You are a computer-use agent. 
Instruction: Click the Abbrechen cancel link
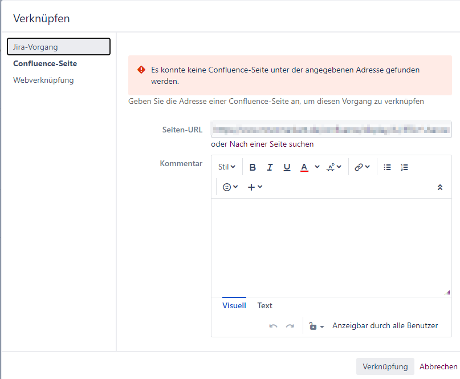point(438,366)
